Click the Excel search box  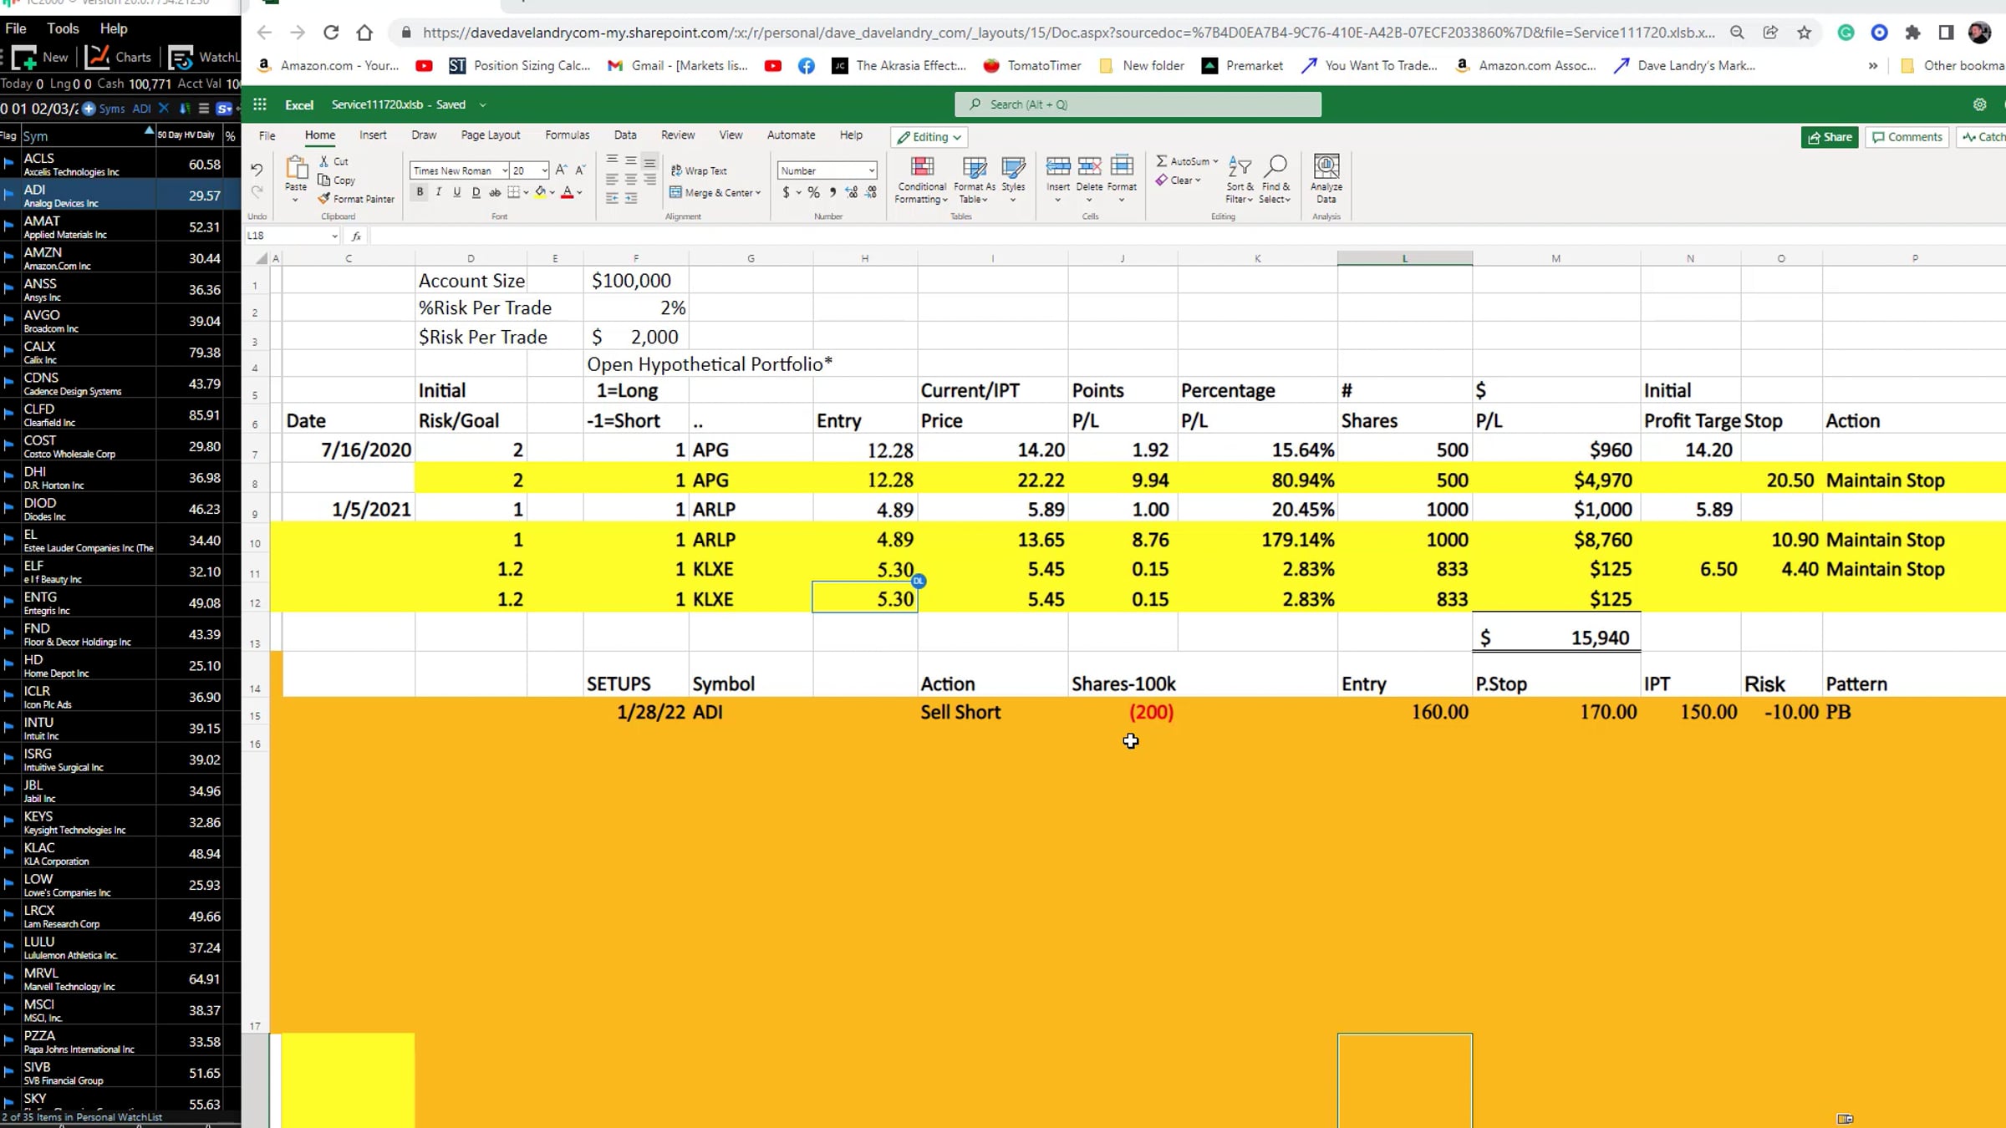click(1138, 104)
